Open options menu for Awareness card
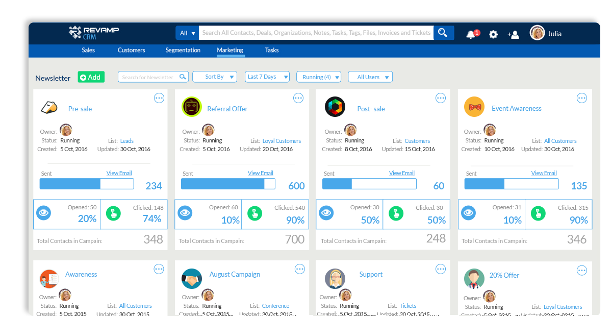Screen dimensions: 612x316 click(x=159, y=269)
